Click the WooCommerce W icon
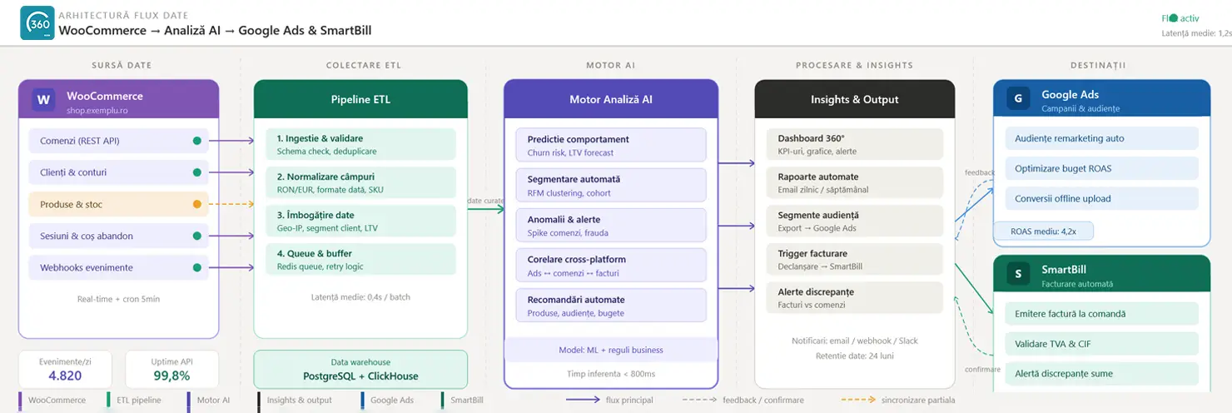The height and width of the screenshot is (413, 1232). pos(42,100)
